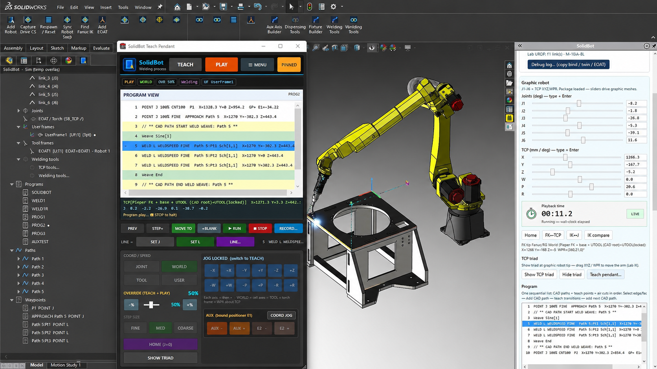Select COARSE step size
The height and width of the screenshot is (369, 657).
[x=185, y=328]
